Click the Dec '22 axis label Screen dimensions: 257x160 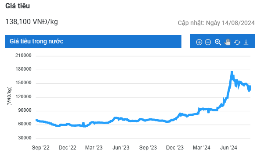[67, 148]
